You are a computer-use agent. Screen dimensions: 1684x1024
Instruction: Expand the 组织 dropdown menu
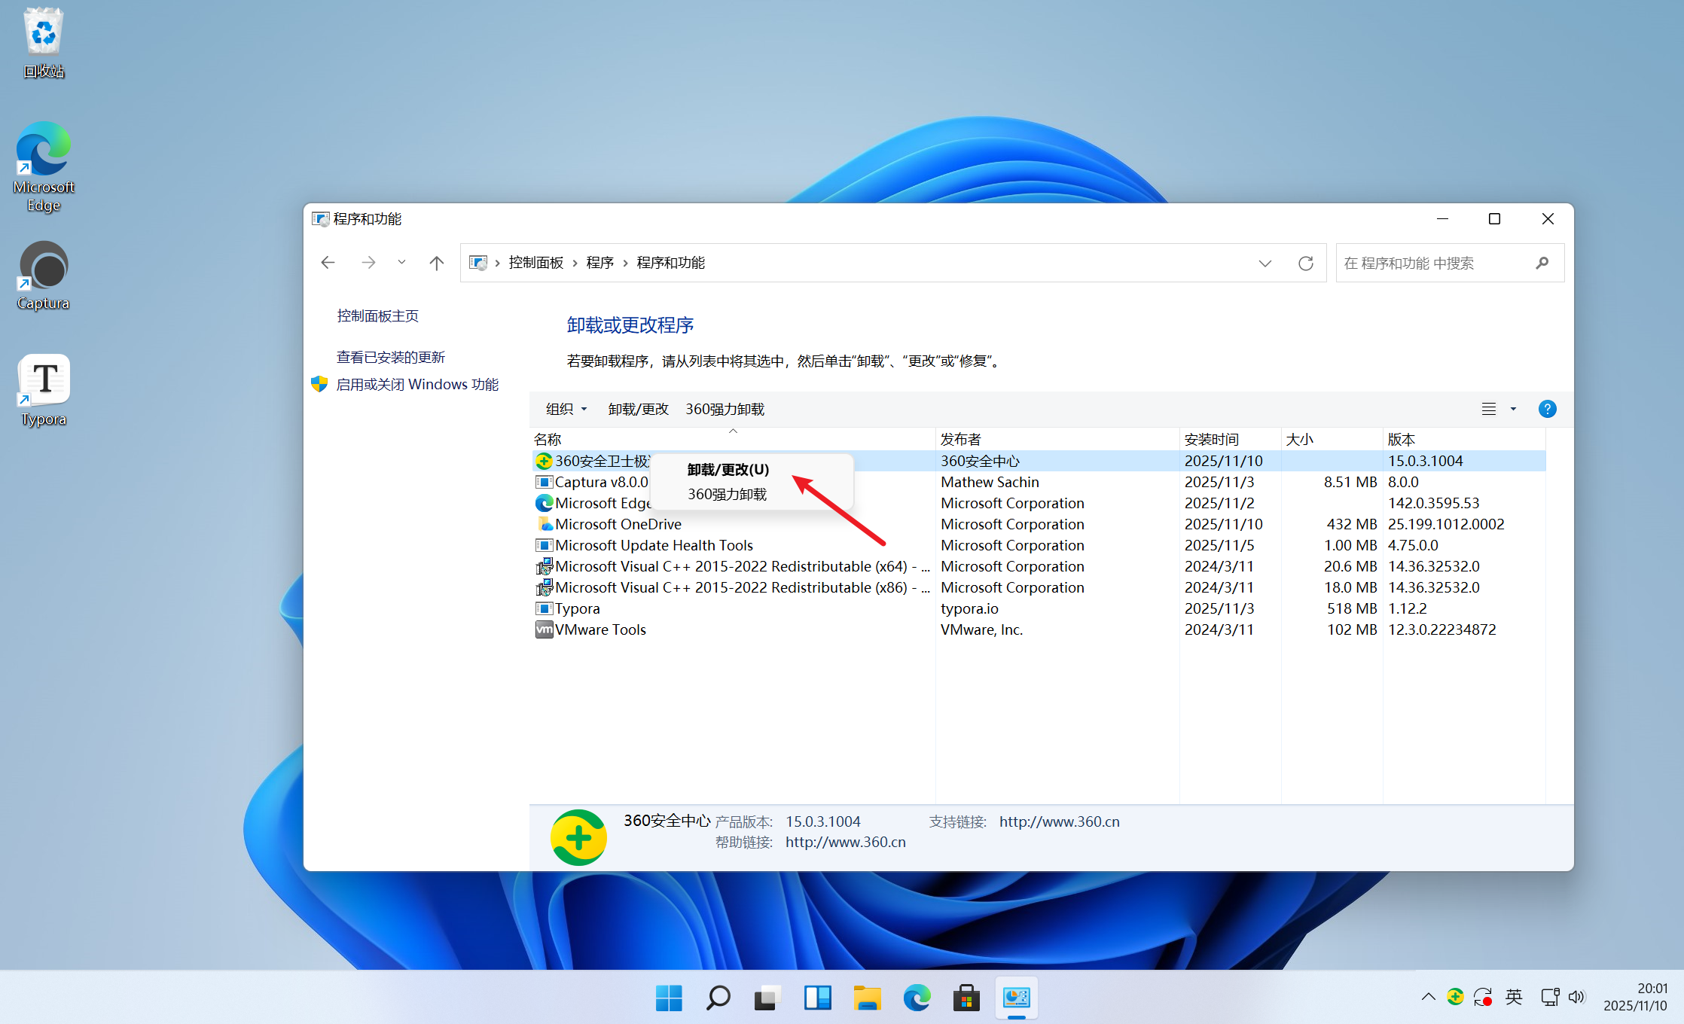(566, 409)
